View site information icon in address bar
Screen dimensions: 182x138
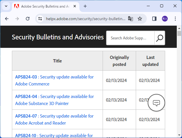click(x=40, y=19)
